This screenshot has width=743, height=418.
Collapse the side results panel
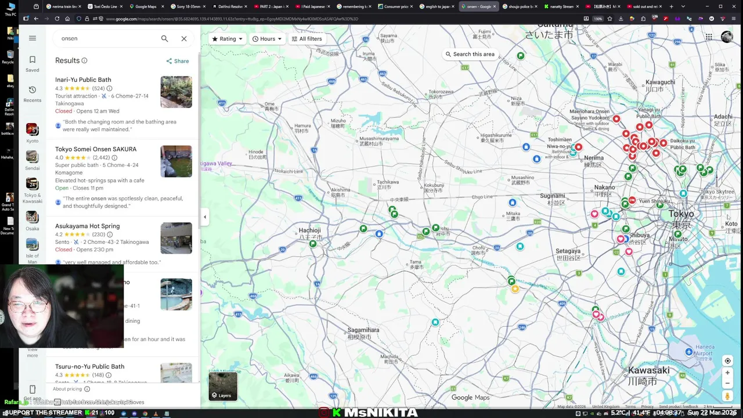point(204,217)
